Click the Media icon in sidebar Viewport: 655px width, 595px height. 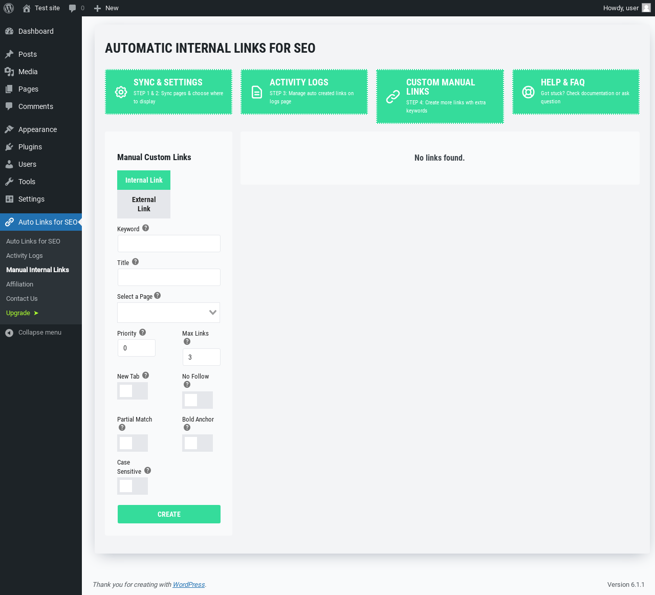[9, 72]
